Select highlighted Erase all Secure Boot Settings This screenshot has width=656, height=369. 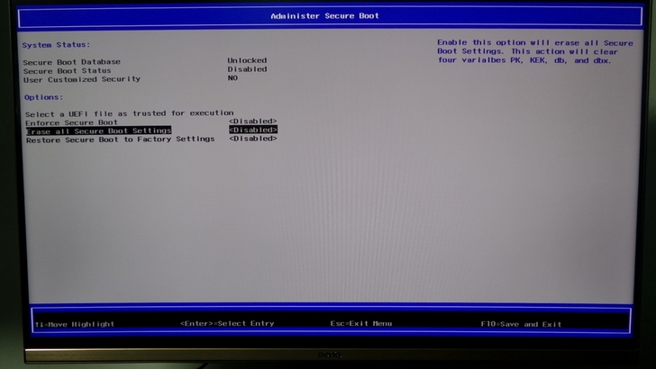(x=99, y=130)
